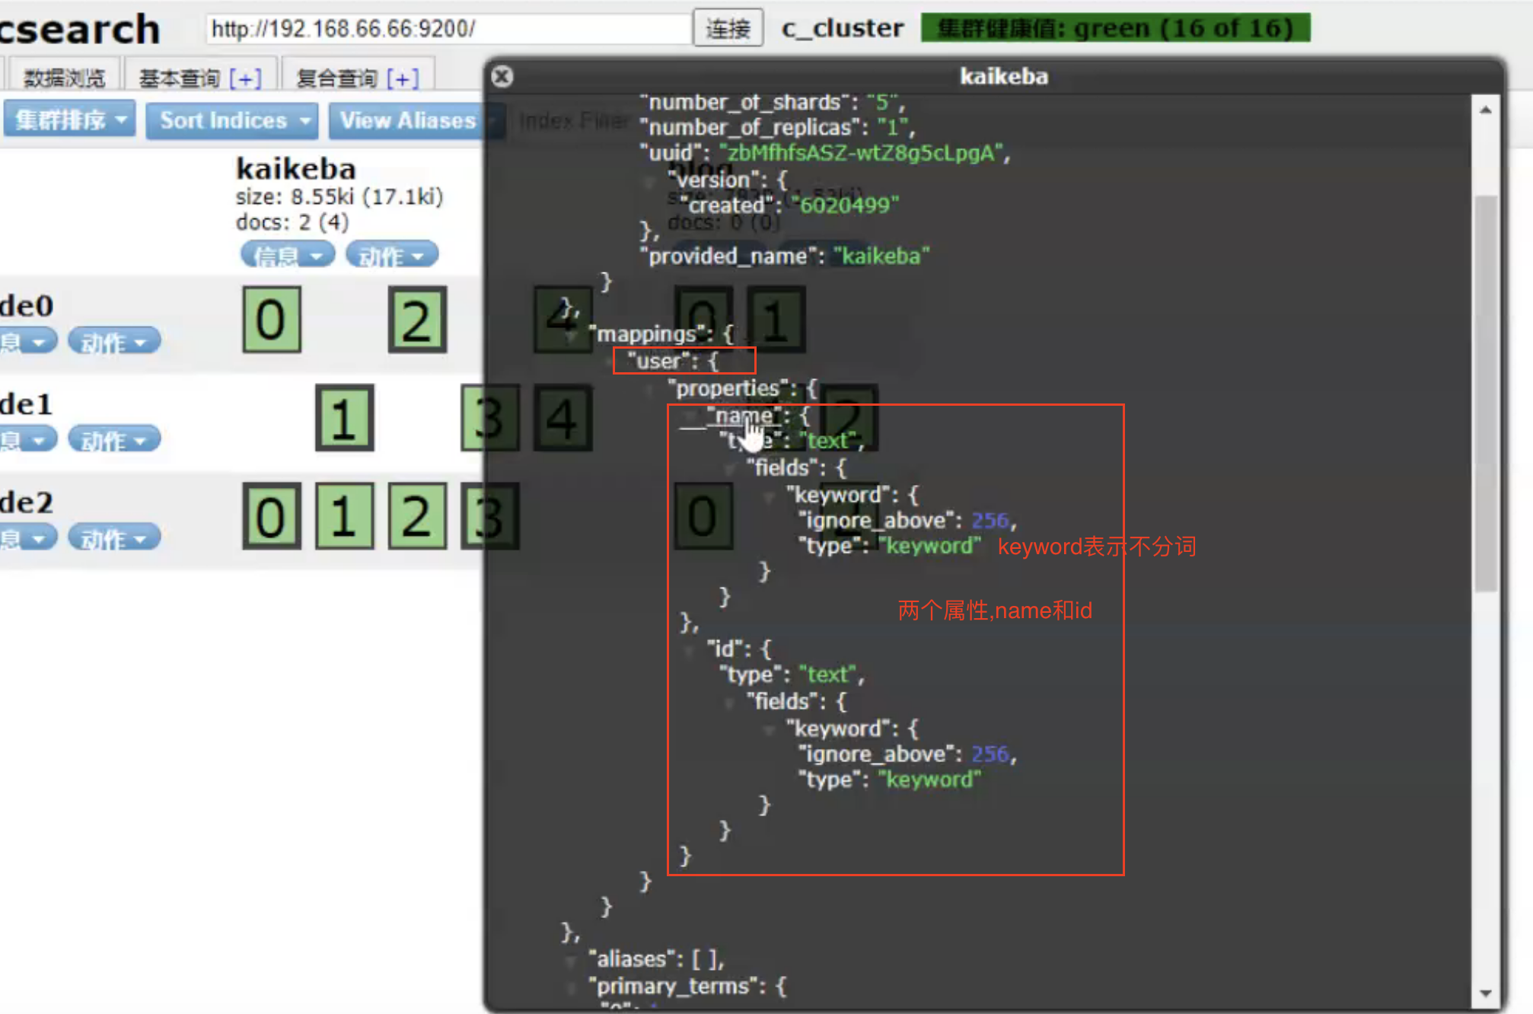
Task: Collapse the "aliases" JSON node
Action: [x=572, y=960]
